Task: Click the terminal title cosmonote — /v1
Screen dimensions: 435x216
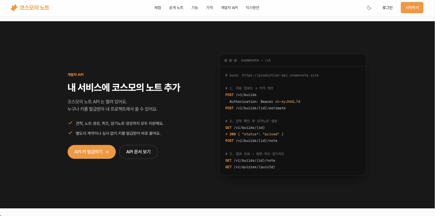Action: click(x=256, y=60)
